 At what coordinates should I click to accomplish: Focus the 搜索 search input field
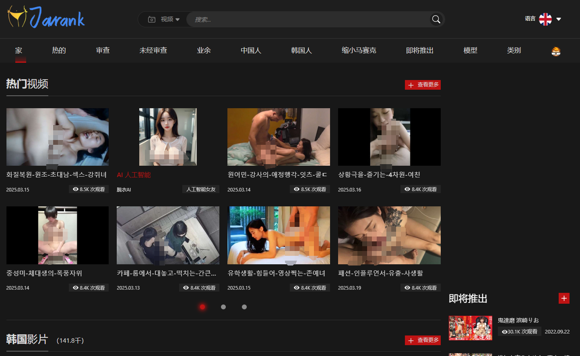[x=308, y=19]
